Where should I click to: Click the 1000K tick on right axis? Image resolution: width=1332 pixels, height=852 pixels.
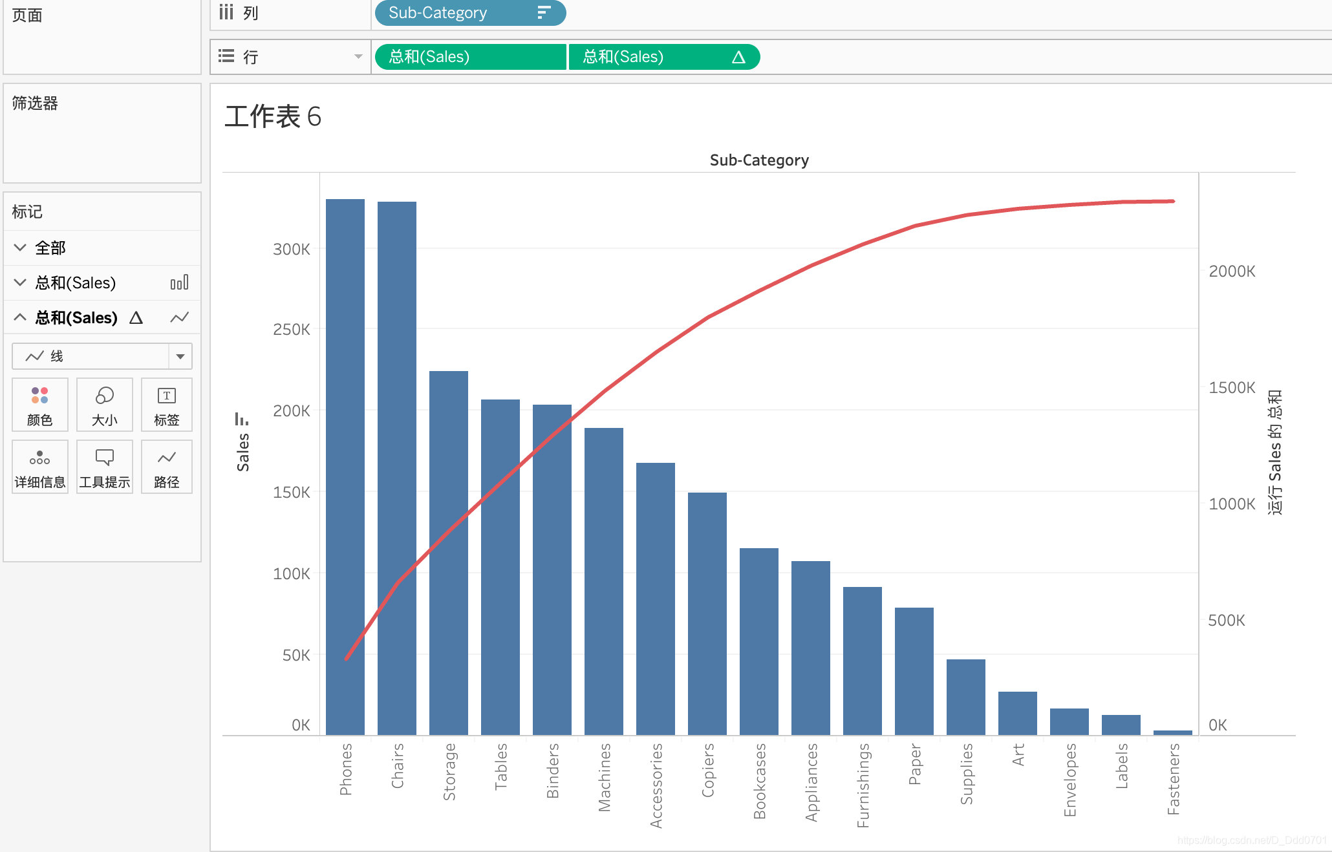1232,504
